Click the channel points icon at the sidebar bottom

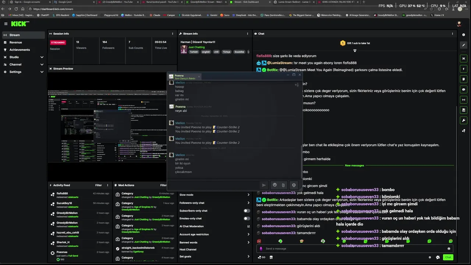coord(464,131)
